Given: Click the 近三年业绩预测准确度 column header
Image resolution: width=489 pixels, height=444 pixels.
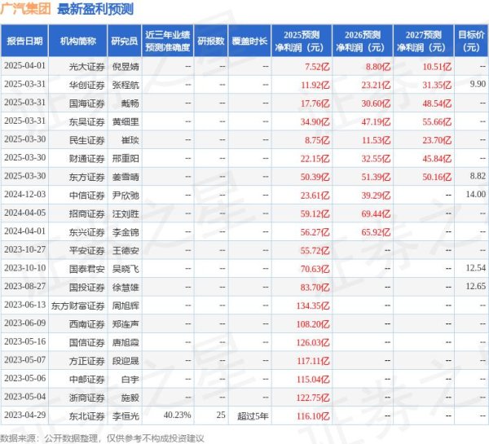Looking at the screenshot, I should coord(168,42).
